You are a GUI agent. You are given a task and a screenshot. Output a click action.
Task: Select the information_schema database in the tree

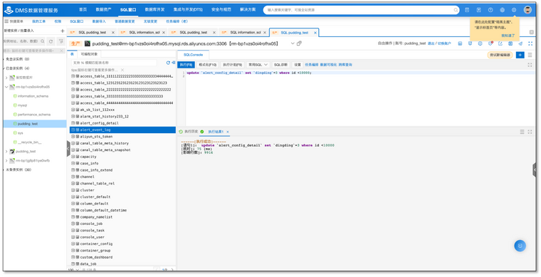[33, 96]
